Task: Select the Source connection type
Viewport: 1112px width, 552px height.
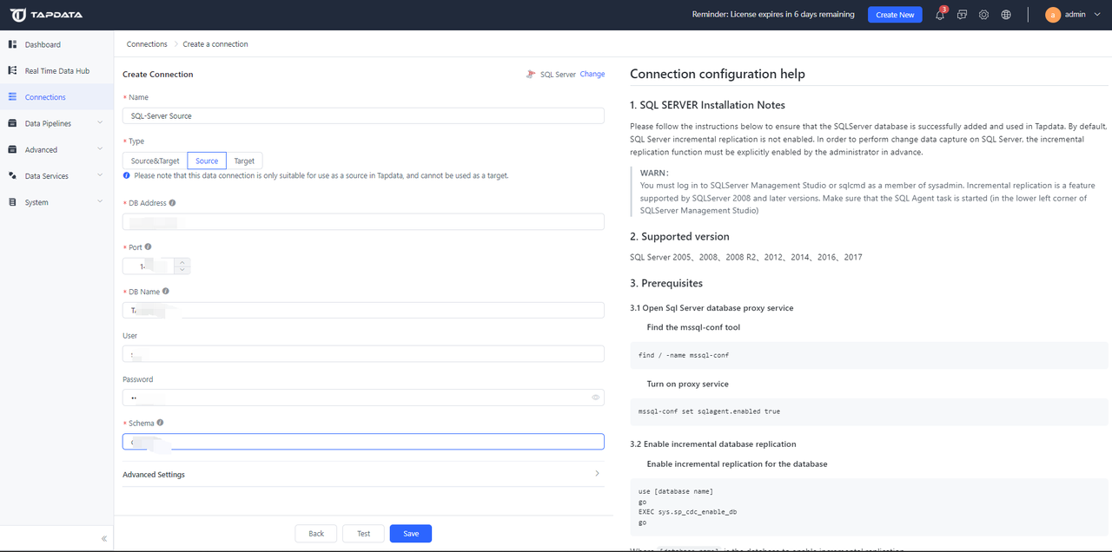Action: tap(207, 161)
